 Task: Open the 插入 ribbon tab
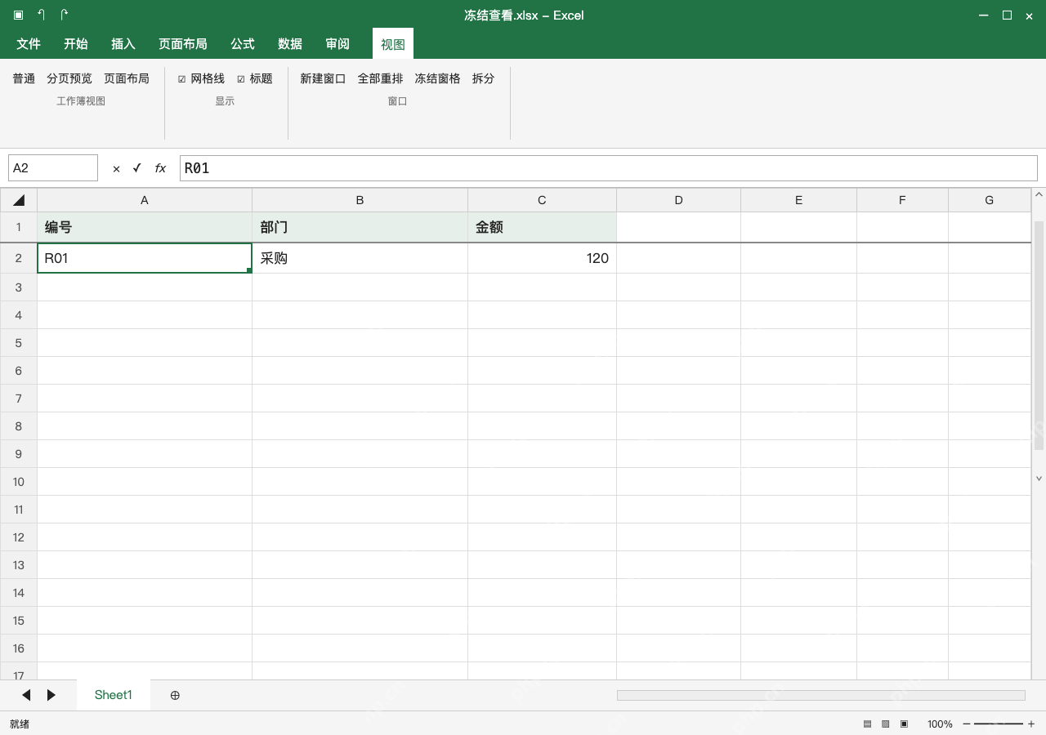[x=123, y=44]
